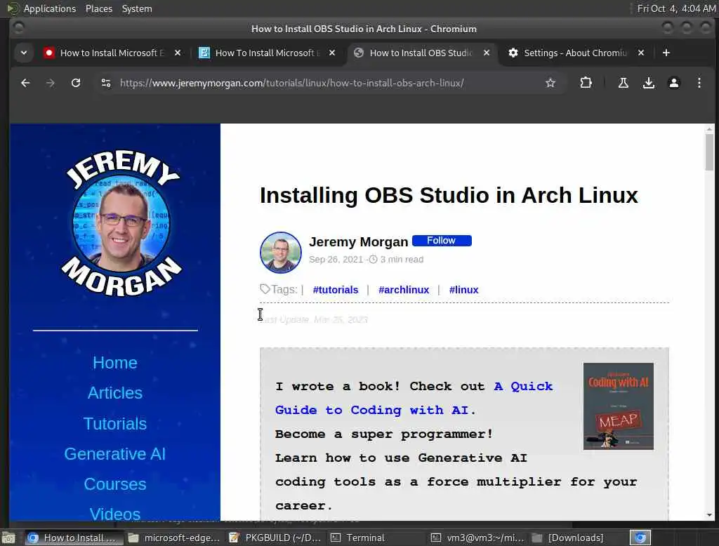Open Videos in sidebar
Screen dimensions: 719x546
[115, 514]
